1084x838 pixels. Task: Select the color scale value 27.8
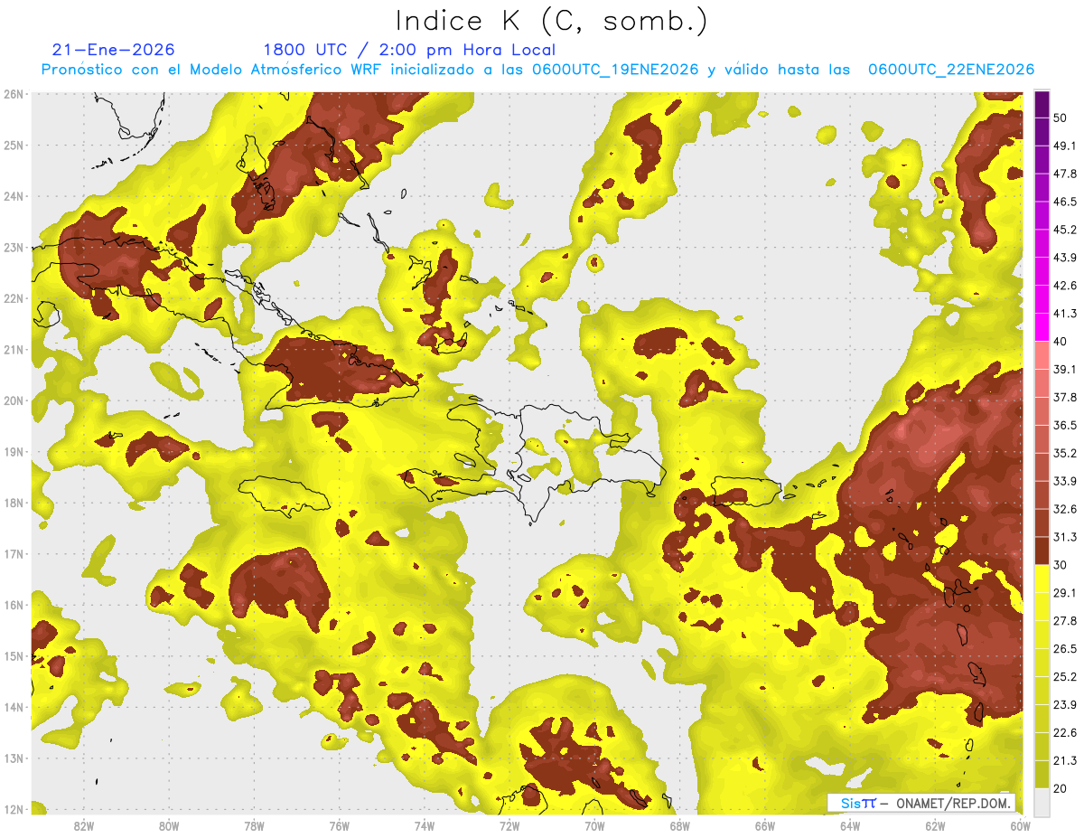pyautogui.click(x=1065, y=621)
